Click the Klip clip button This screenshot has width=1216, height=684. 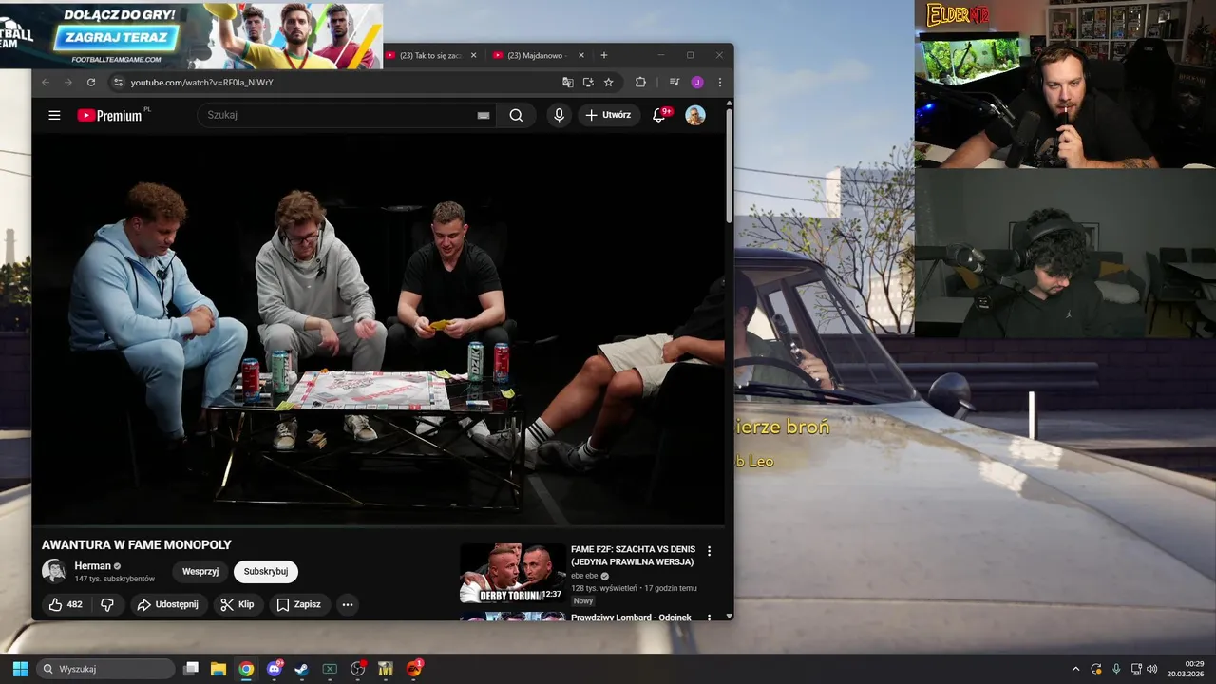(x=237, y=604)
